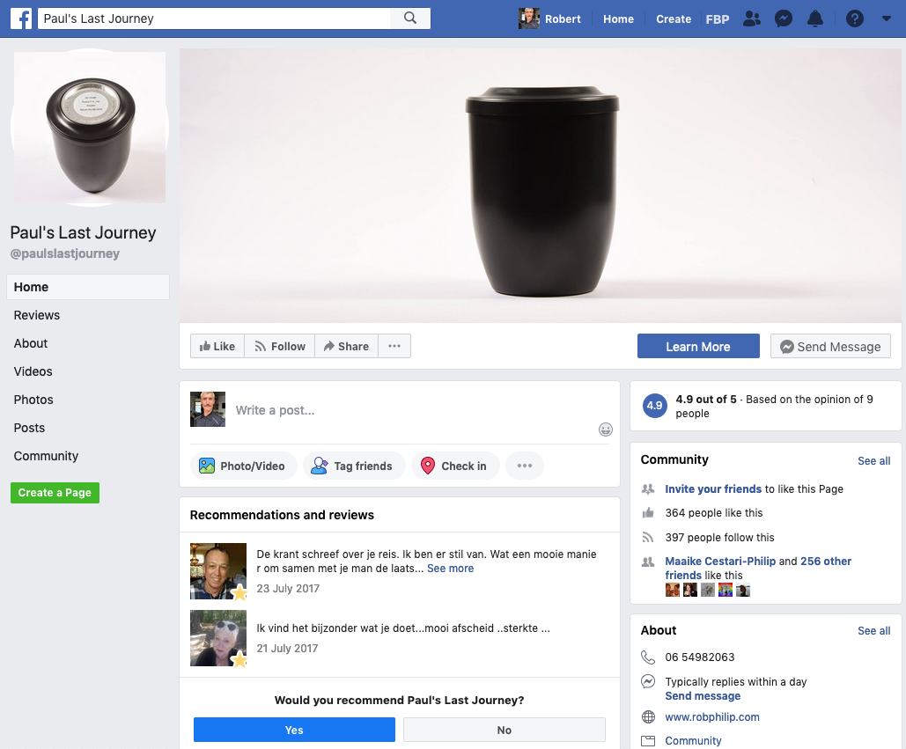Click the Facebook logo icon
906x749 pixels.
pos(21,18)
